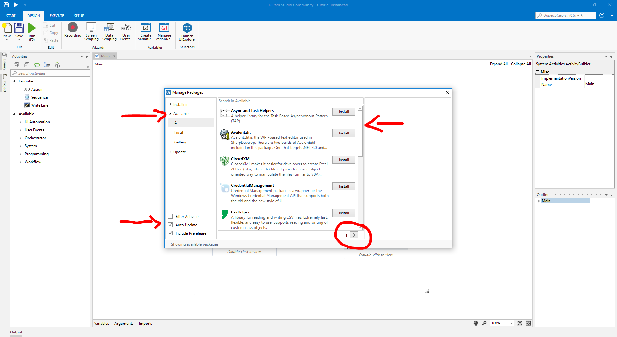Open the Data Scraping wizard
This screenshot has height=337, width=617.
pos(109,28)
